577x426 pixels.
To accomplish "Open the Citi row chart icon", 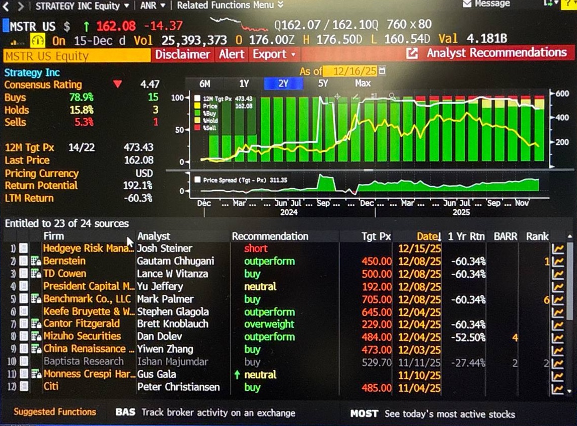I will [x=558, y=388].
